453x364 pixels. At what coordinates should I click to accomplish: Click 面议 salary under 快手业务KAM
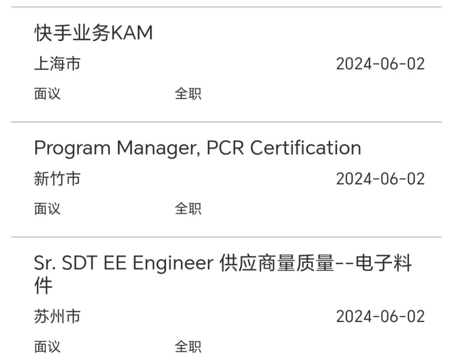point(47,94)
